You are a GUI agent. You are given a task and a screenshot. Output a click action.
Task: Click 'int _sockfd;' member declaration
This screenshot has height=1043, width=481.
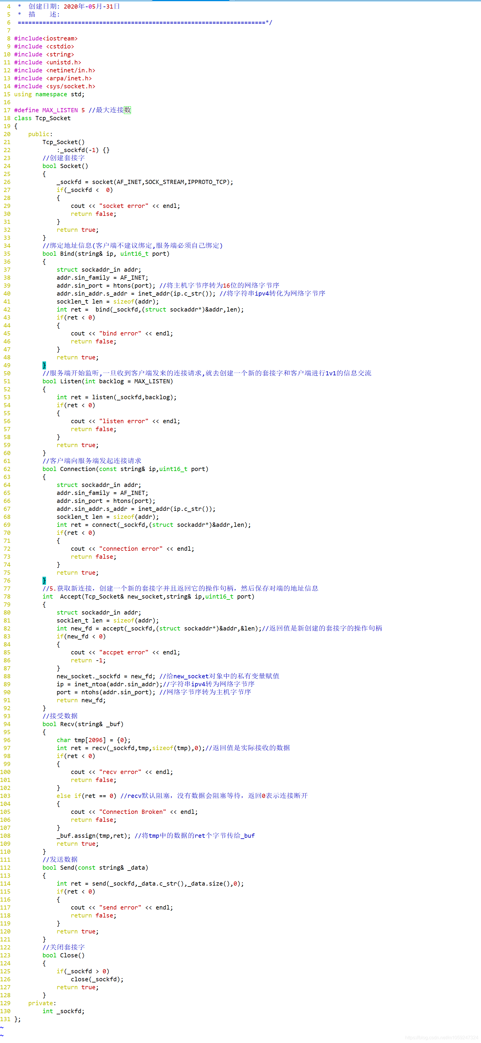(63, 1011)
